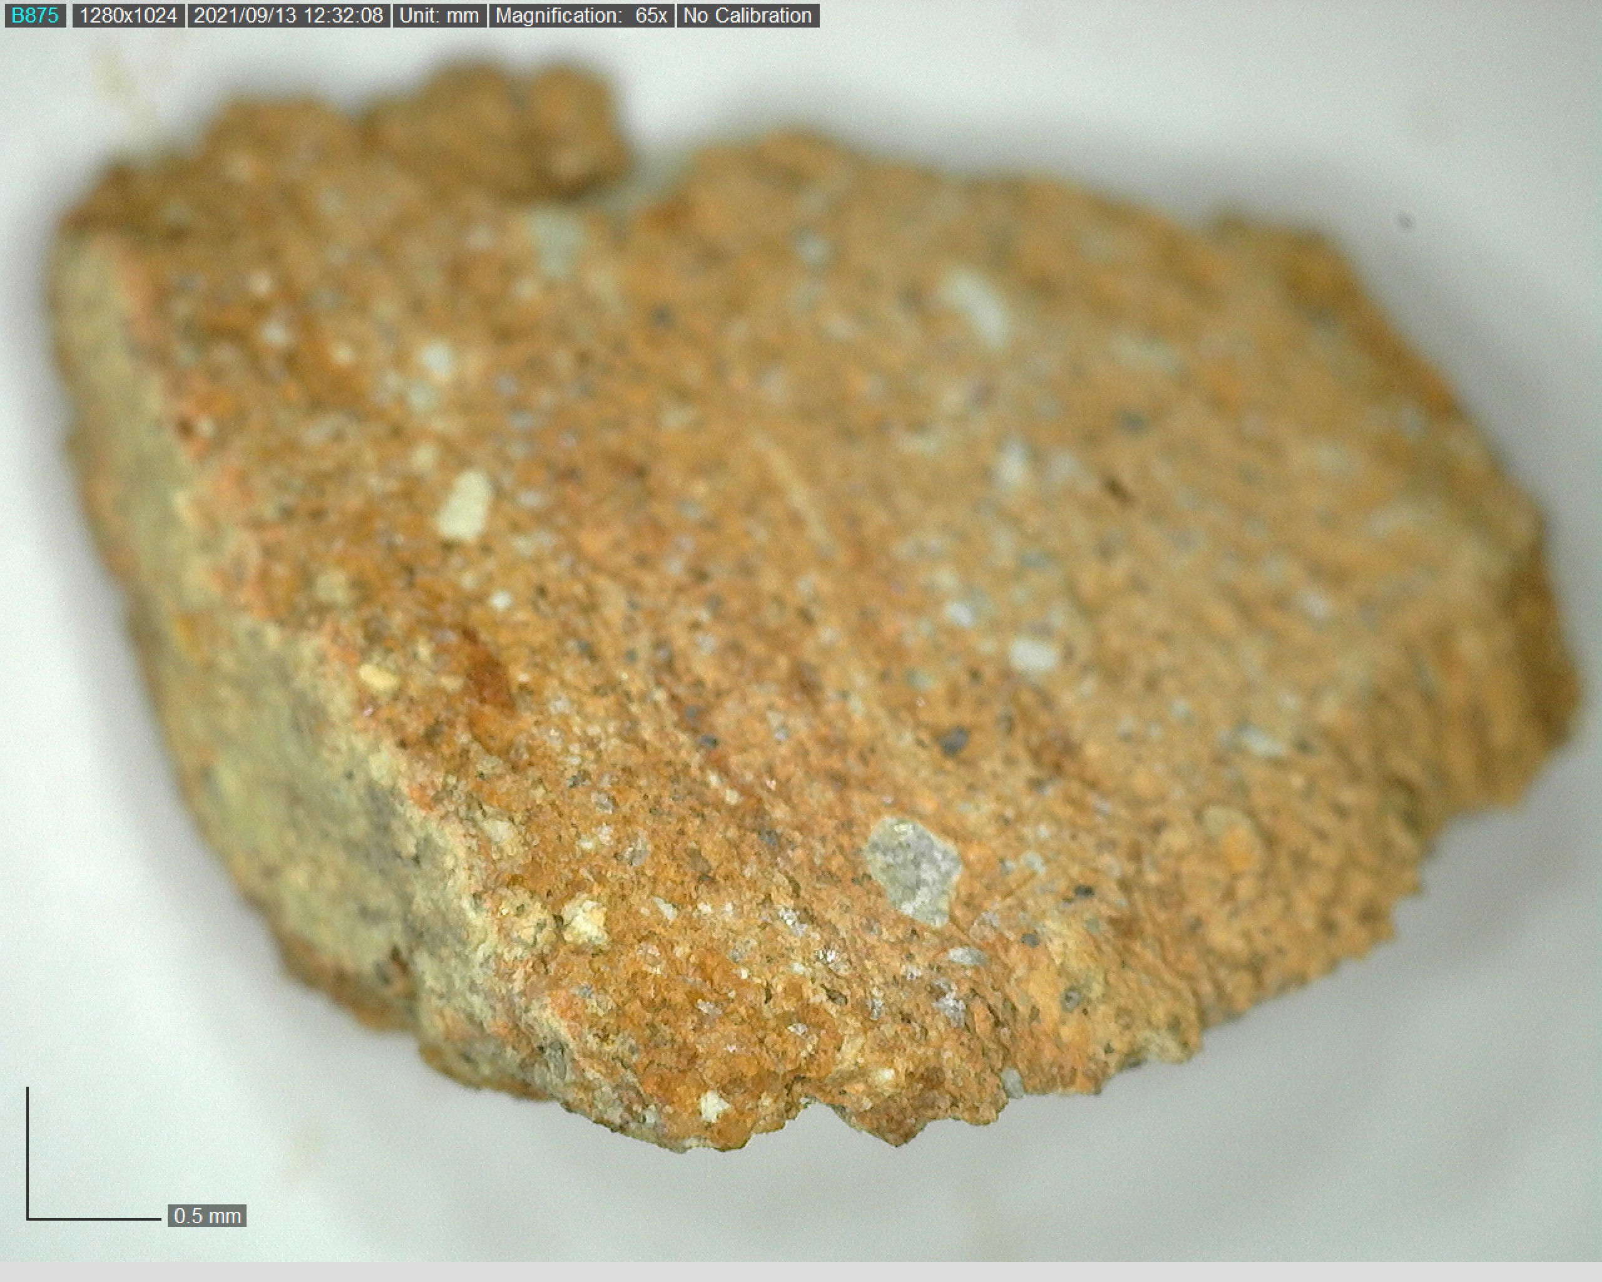
Task: Select the Unit: mm indicator
Action: [x=439, y=16]
